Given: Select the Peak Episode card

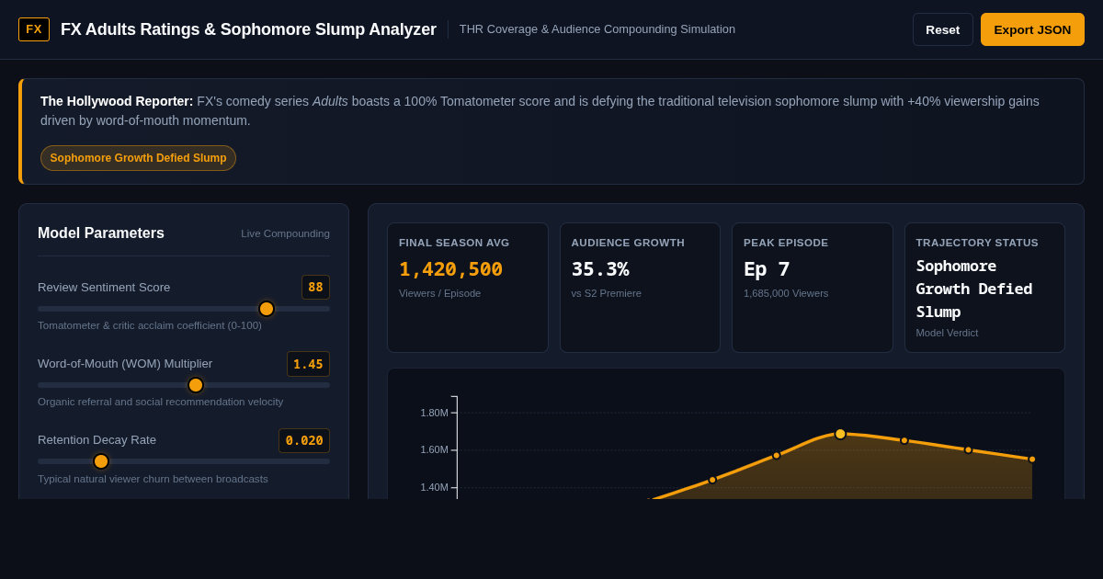Looking at the screenshot, I should [812, 288].
